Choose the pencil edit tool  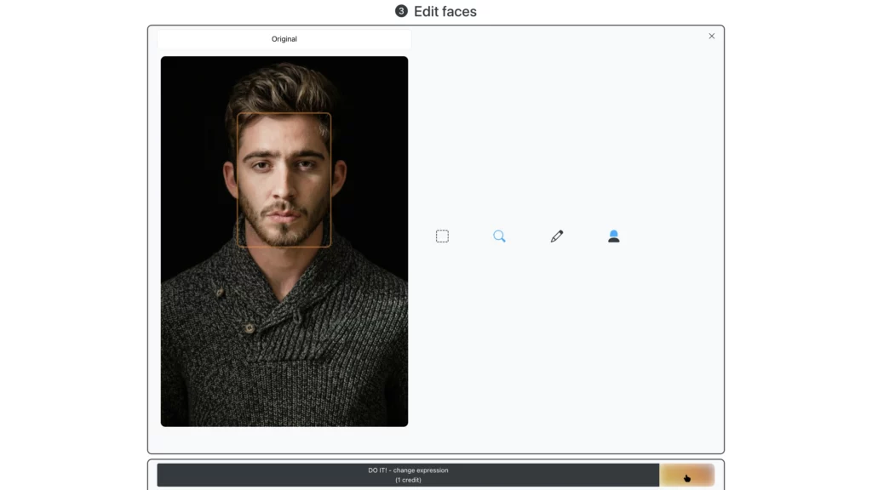coord(557,236)
